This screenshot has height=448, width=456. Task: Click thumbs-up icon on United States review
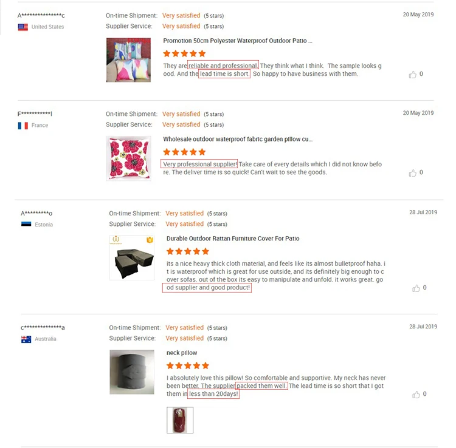[x=413, y=75]
